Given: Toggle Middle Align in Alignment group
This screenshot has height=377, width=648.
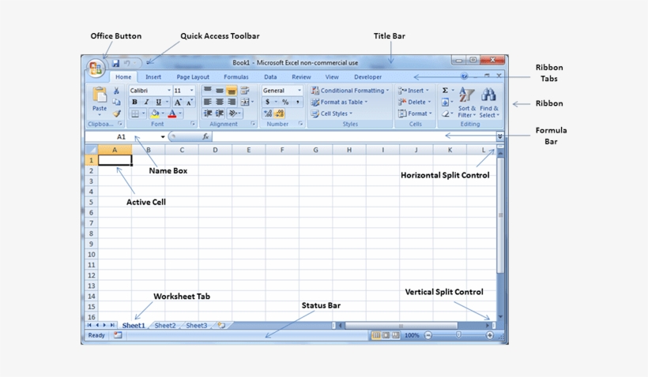Looking at the screenshot, I should (220, 91).
